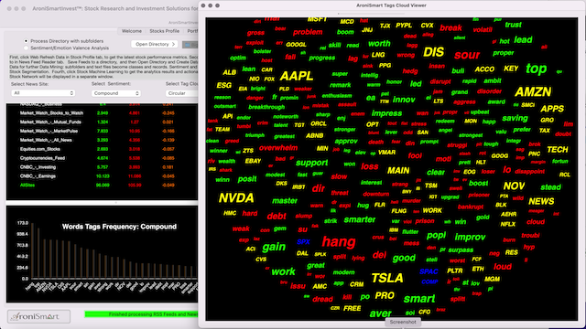Click the red loud tag
586x329 pixels.
point(503,267)
